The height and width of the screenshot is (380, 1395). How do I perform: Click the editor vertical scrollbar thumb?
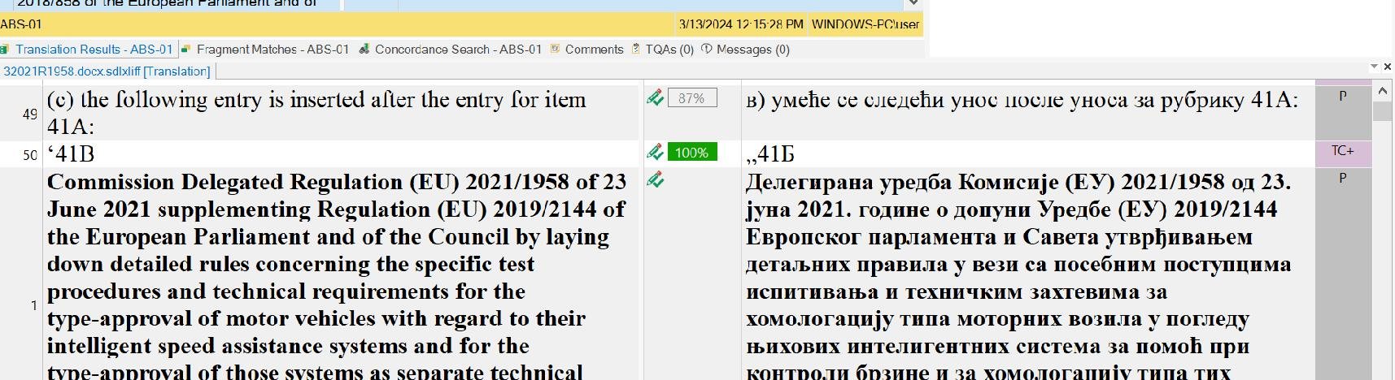(x=1383, y=111)
